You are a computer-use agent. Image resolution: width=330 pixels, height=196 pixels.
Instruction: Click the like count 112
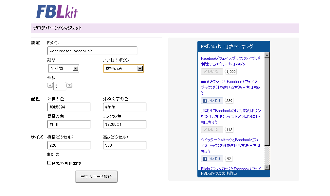[x=229, y=130]
